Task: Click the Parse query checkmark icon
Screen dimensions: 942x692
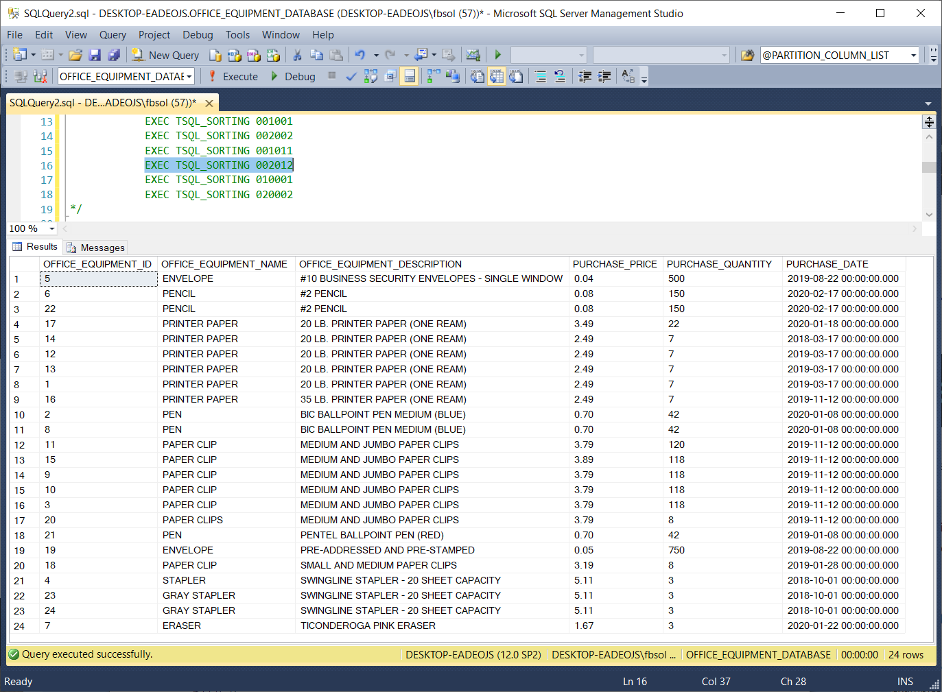Action: pyautogui.click(x=351, y=76)
